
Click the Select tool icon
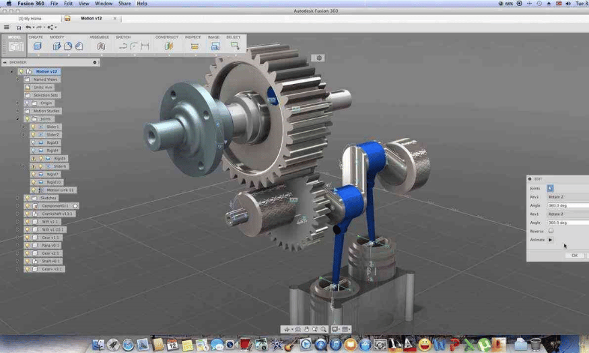[235, 46]
